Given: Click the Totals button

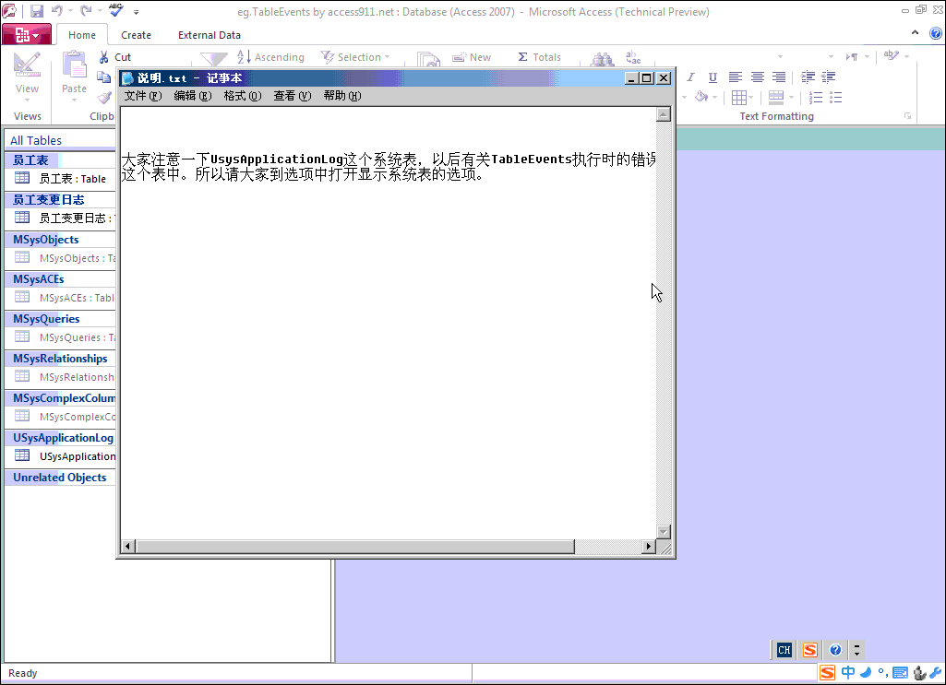Looking at the screenshot, I should point(539,57).
